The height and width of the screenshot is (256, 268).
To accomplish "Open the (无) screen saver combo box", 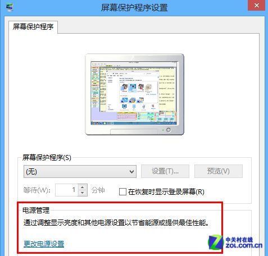I will tap(80, 171).
